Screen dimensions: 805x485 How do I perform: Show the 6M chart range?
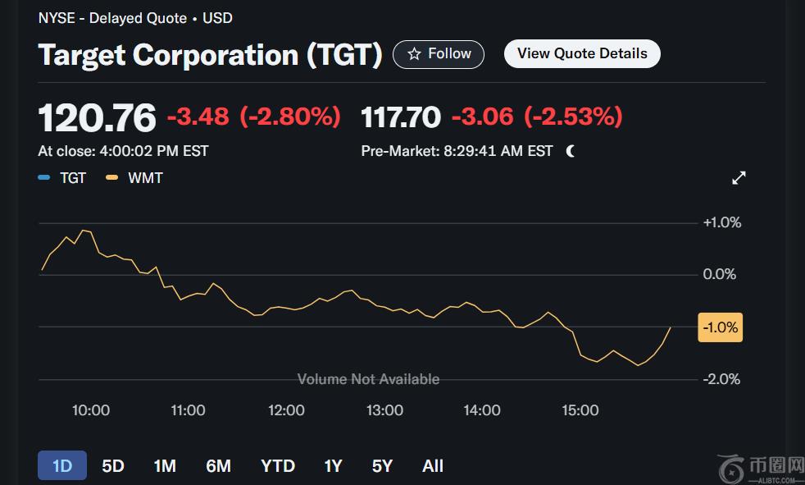pos(218,466)
